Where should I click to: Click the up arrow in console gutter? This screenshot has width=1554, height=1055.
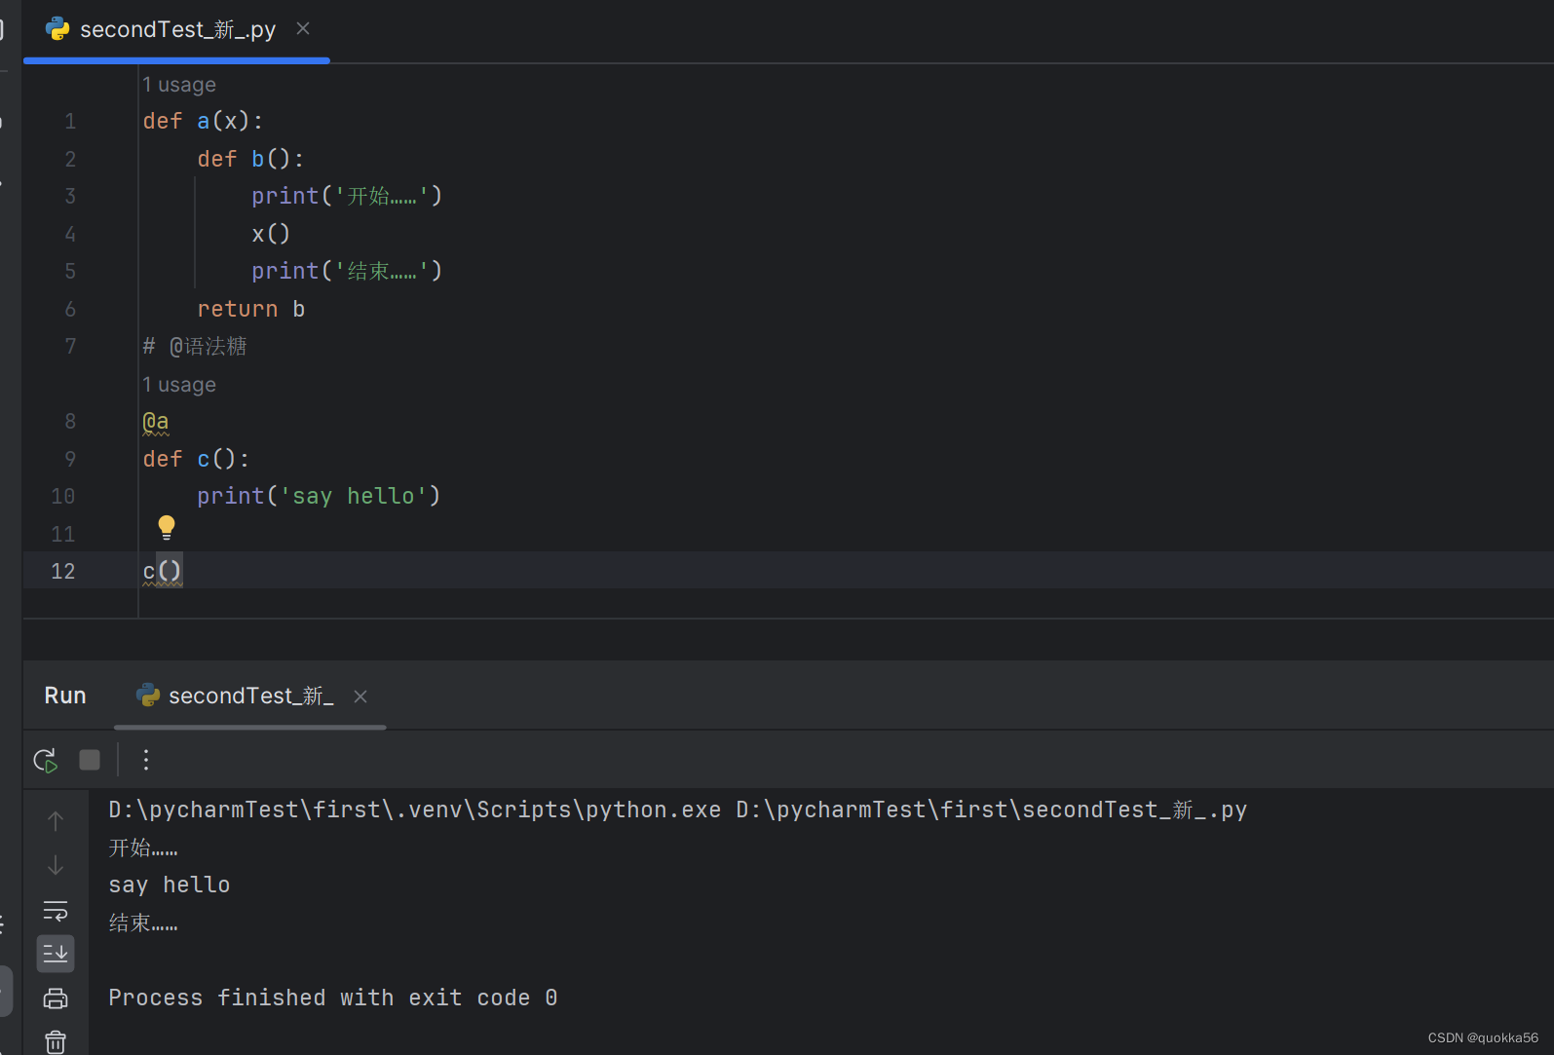coord(56,821)
